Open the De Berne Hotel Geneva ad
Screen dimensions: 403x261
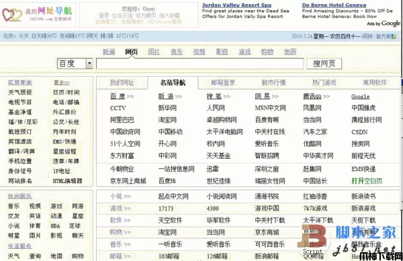point(334,5)
